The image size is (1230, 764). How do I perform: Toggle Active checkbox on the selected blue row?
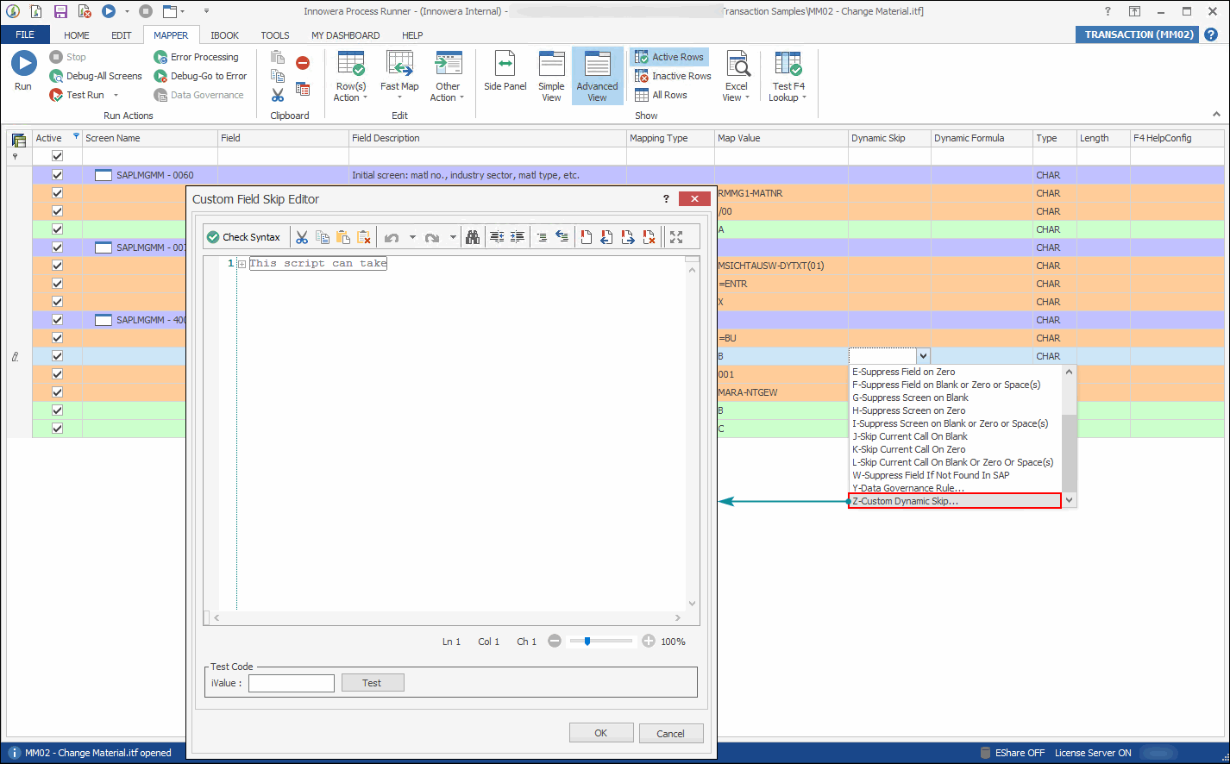(x=58, y=356)
